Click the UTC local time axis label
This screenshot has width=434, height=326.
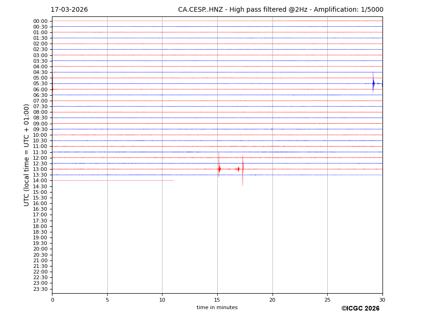(27, 155)
